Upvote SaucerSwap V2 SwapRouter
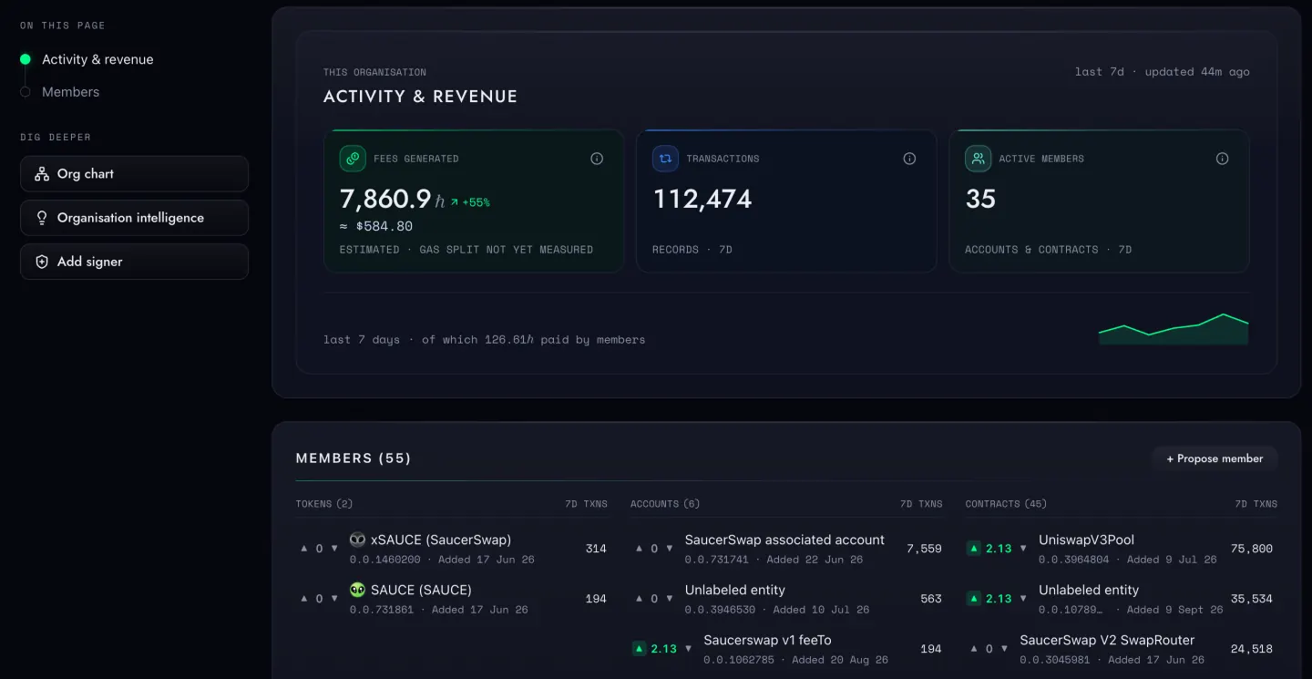Viewport: 1312px width, 679px height. (x=974, y=649)
